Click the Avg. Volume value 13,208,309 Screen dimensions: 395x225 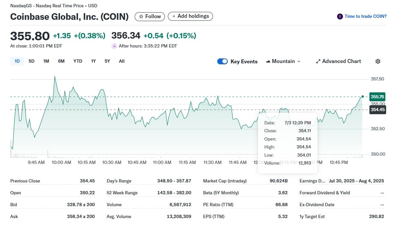click(x=179, y=216)
